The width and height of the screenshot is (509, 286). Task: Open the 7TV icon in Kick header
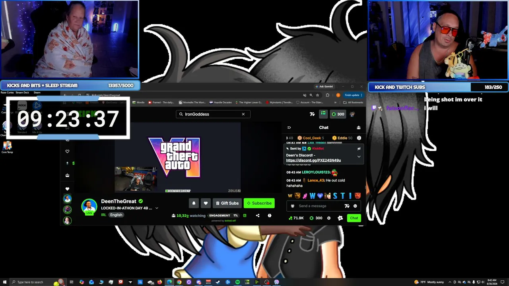click(x=312, y=114)
